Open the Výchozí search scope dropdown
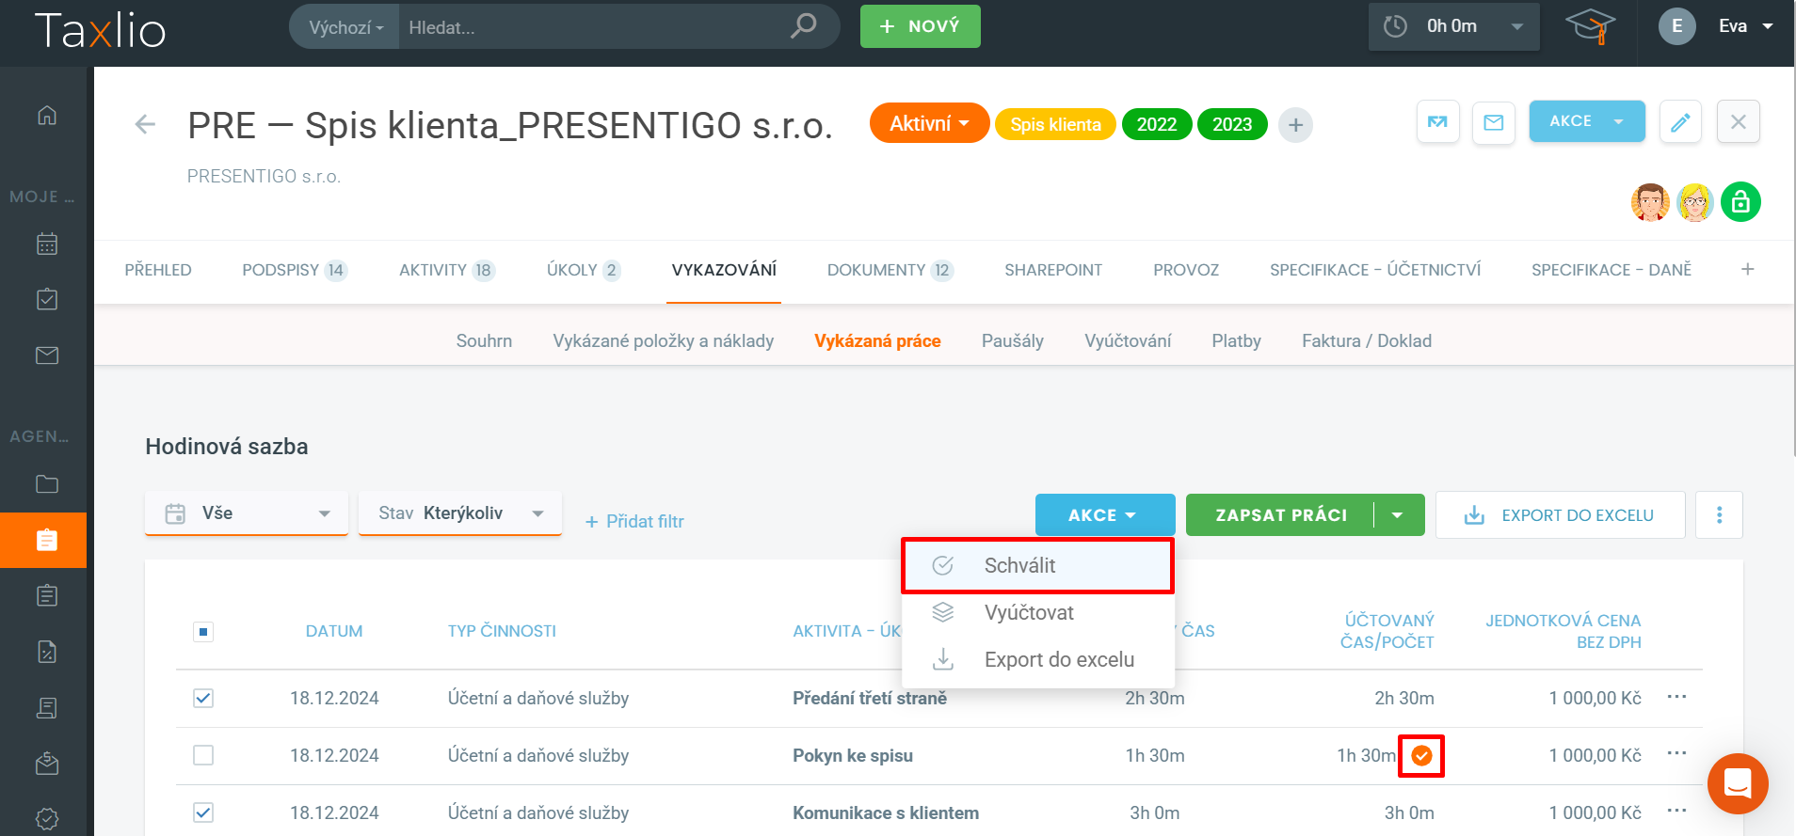The height and width of the screenshot is (836, 1796). tap(345, 27)
